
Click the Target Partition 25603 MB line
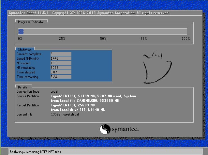[x=73, y=105]
